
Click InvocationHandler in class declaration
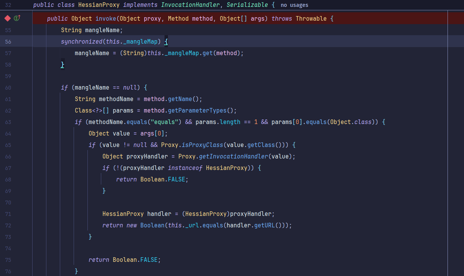191,5
